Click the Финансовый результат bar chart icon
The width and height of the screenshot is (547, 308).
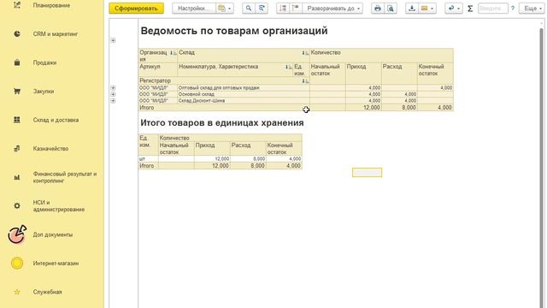coord(17,177)
